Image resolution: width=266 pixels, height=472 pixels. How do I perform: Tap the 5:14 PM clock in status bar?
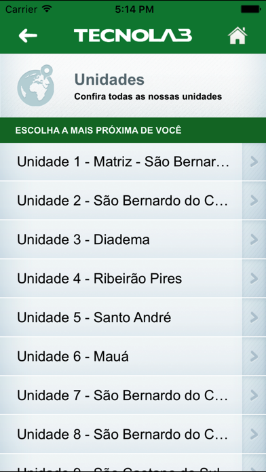pyautogui.click(x=134, y=9)
